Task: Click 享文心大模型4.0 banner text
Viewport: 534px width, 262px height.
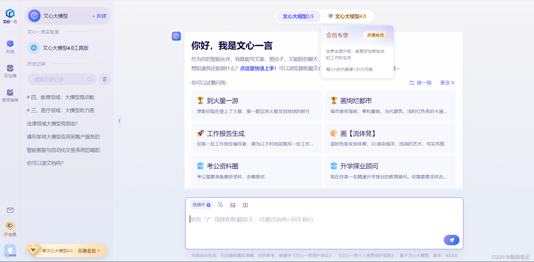Action: click(57, 251)
